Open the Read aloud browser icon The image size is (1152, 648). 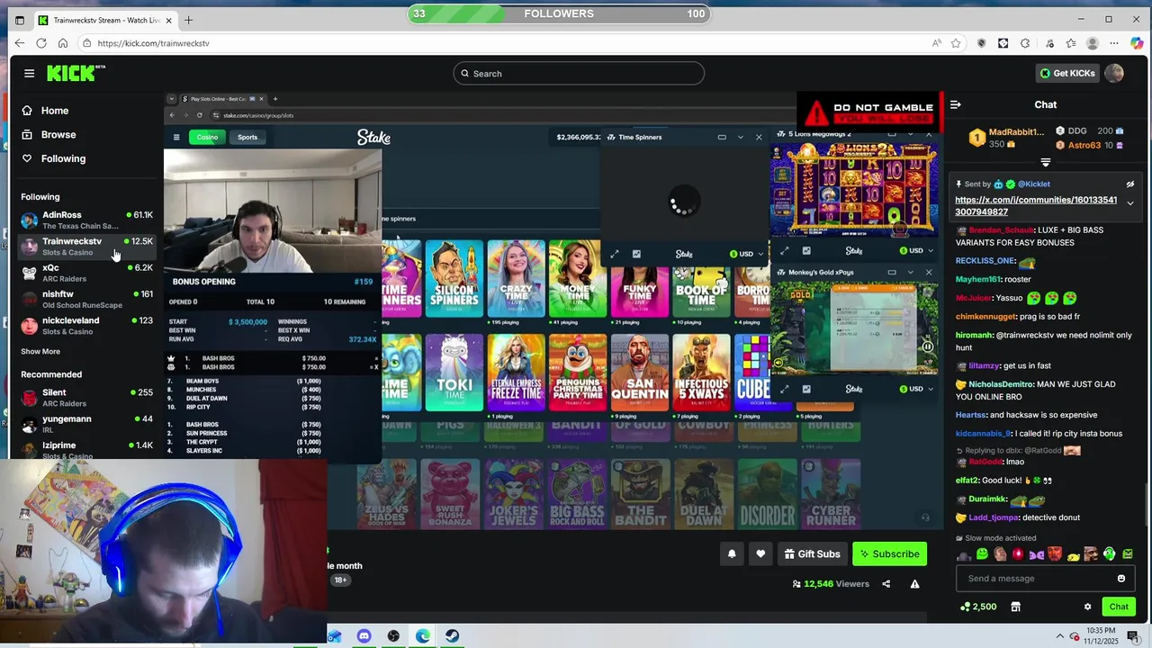click(x=936, y=43)
